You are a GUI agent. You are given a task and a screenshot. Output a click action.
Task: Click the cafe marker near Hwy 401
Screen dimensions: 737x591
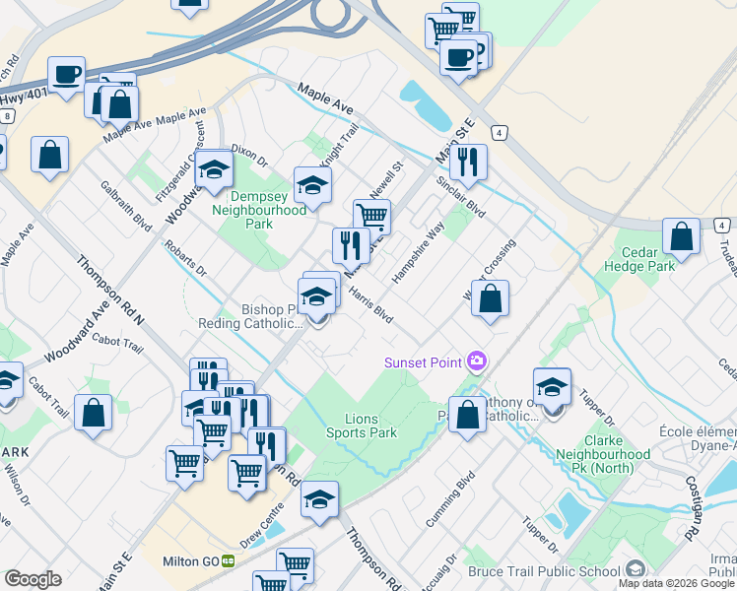[66, 76]
